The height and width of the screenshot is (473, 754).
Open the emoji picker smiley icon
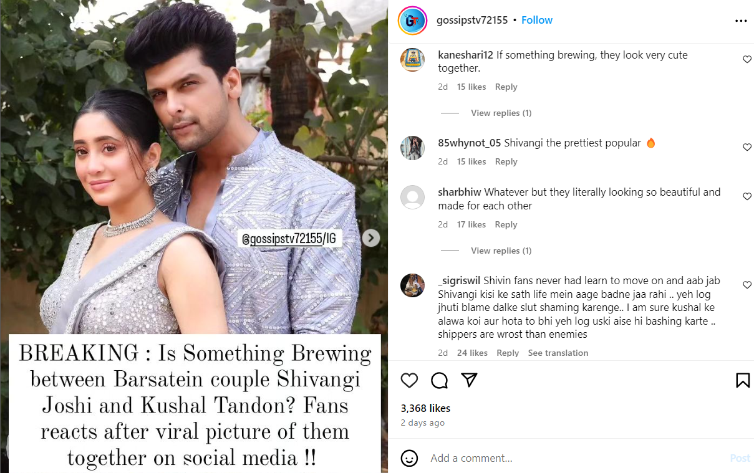coord(409,458)
